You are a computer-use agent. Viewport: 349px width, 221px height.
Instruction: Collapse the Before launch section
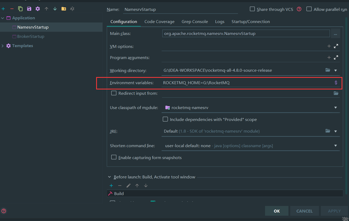tap(109, 177)
